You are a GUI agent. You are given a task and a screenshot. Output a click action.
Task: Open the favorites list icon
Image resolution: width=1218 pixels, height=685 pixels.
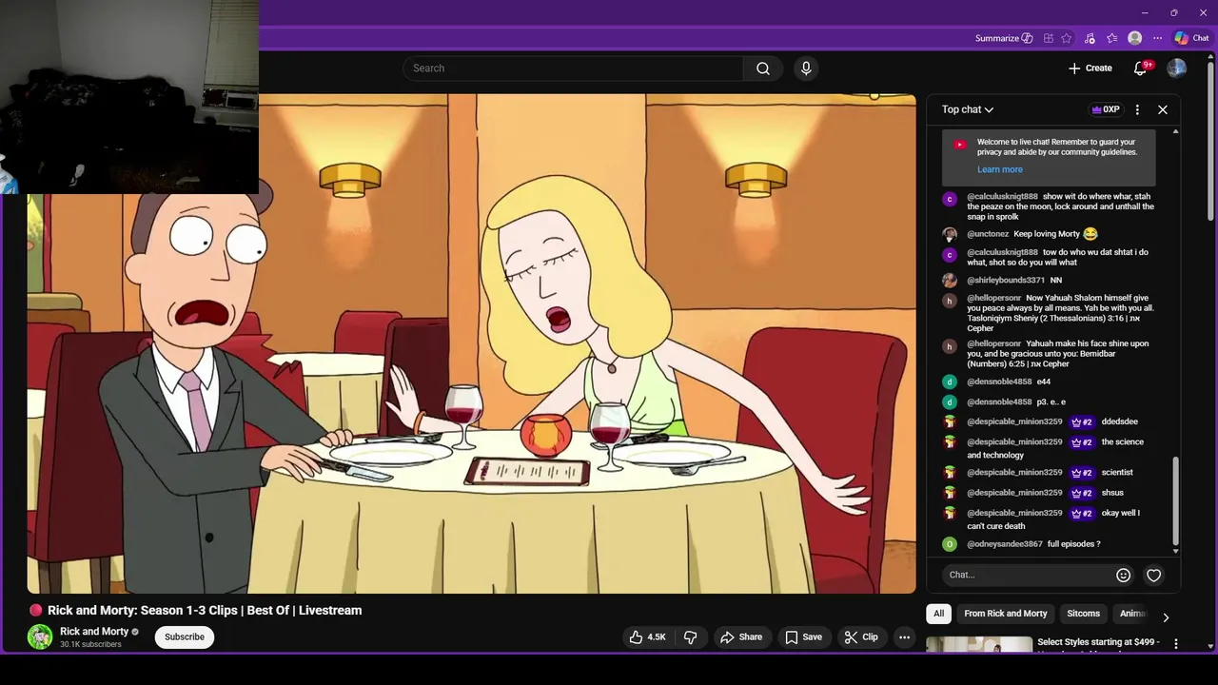coord(1111,38)
